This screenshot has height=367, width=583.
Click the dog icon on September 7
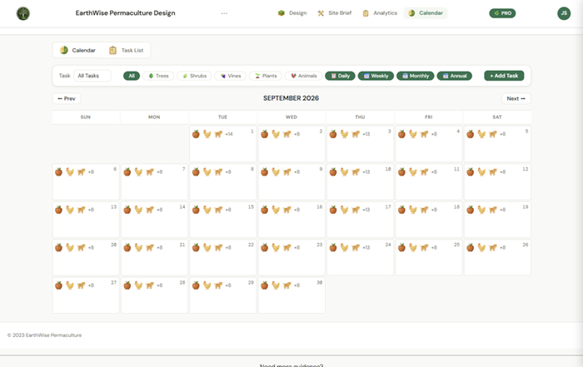(x=150, y=172)
